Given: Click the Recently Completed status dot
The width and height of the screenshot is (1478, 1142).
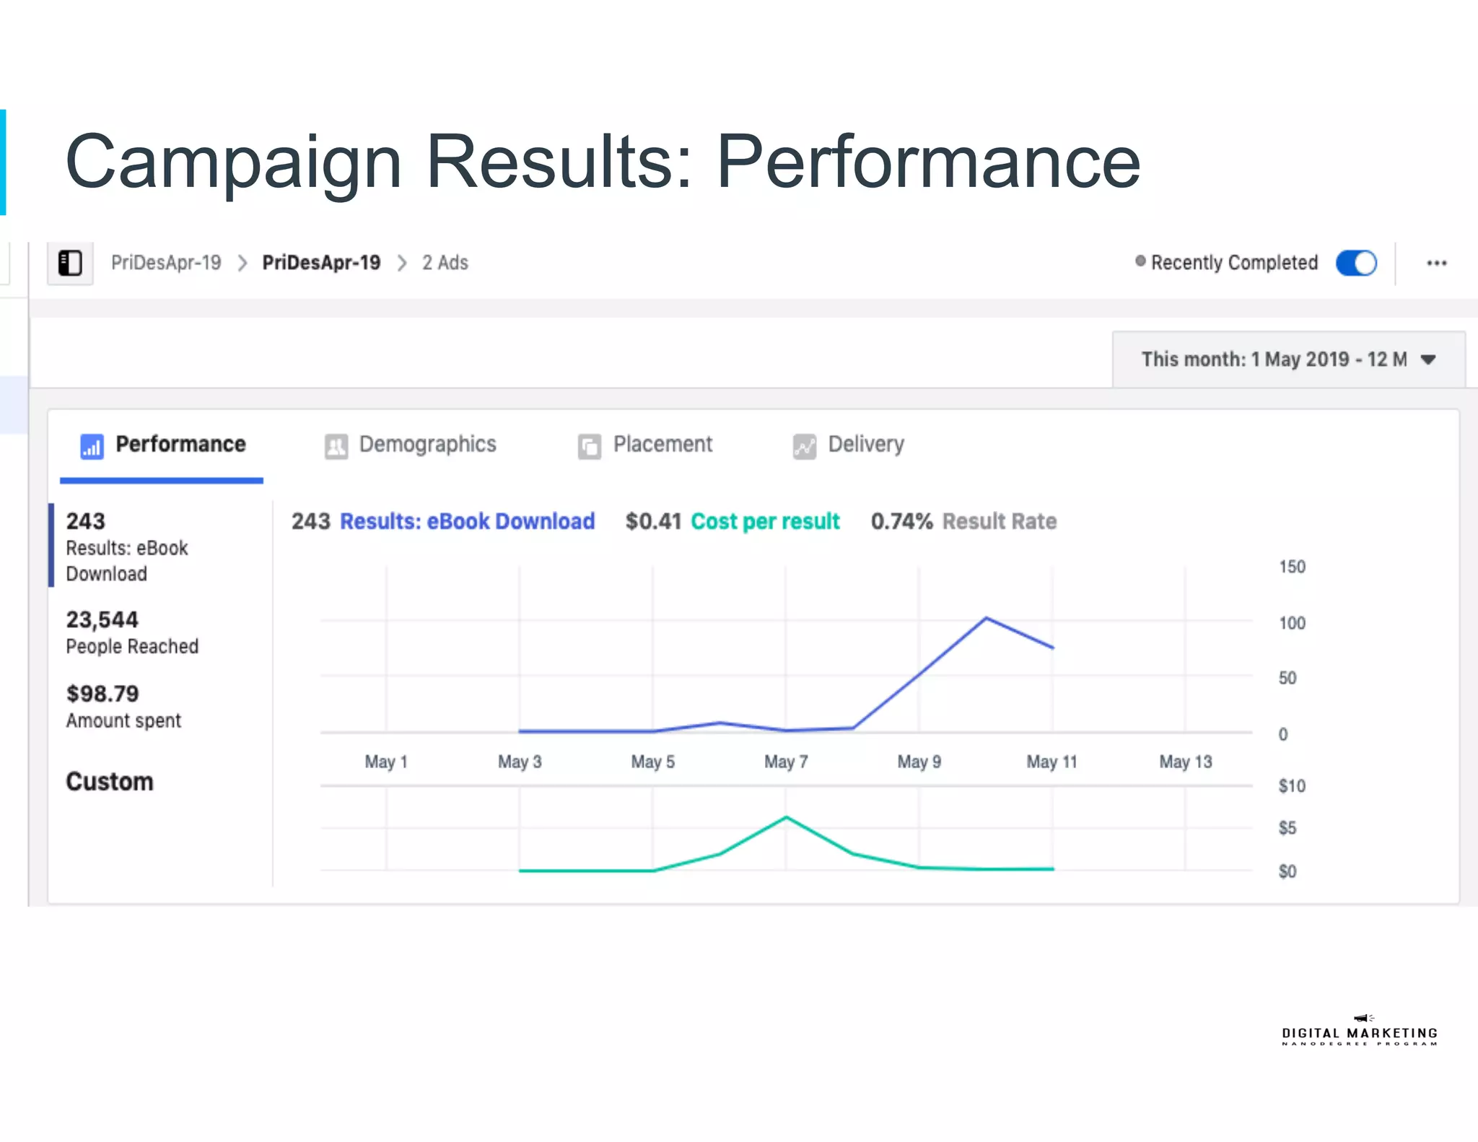Looking at the screenshot, I should [1140, 261].
